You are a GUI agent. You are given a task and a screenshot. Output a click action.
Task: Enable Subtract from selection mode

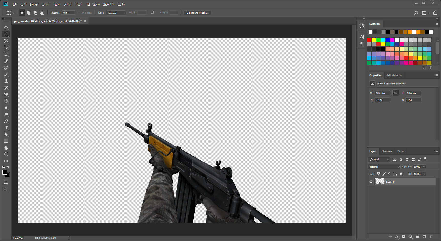(35, 13)
